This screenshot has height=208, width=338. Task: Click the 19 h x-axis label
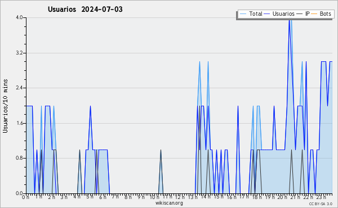[x=270, y=197]
